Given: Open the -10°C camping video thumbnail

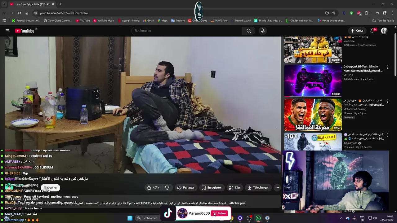Looking at the screenshot, I should (x=313, y=141).
